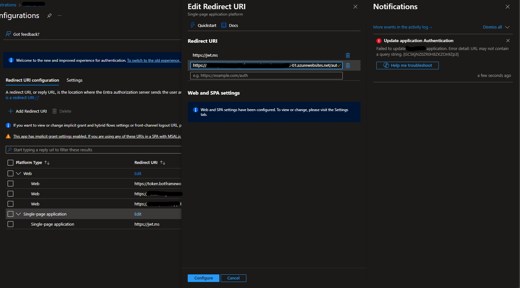Check the second Web row checkbox

pyautogui.click(x=10, y=194)
